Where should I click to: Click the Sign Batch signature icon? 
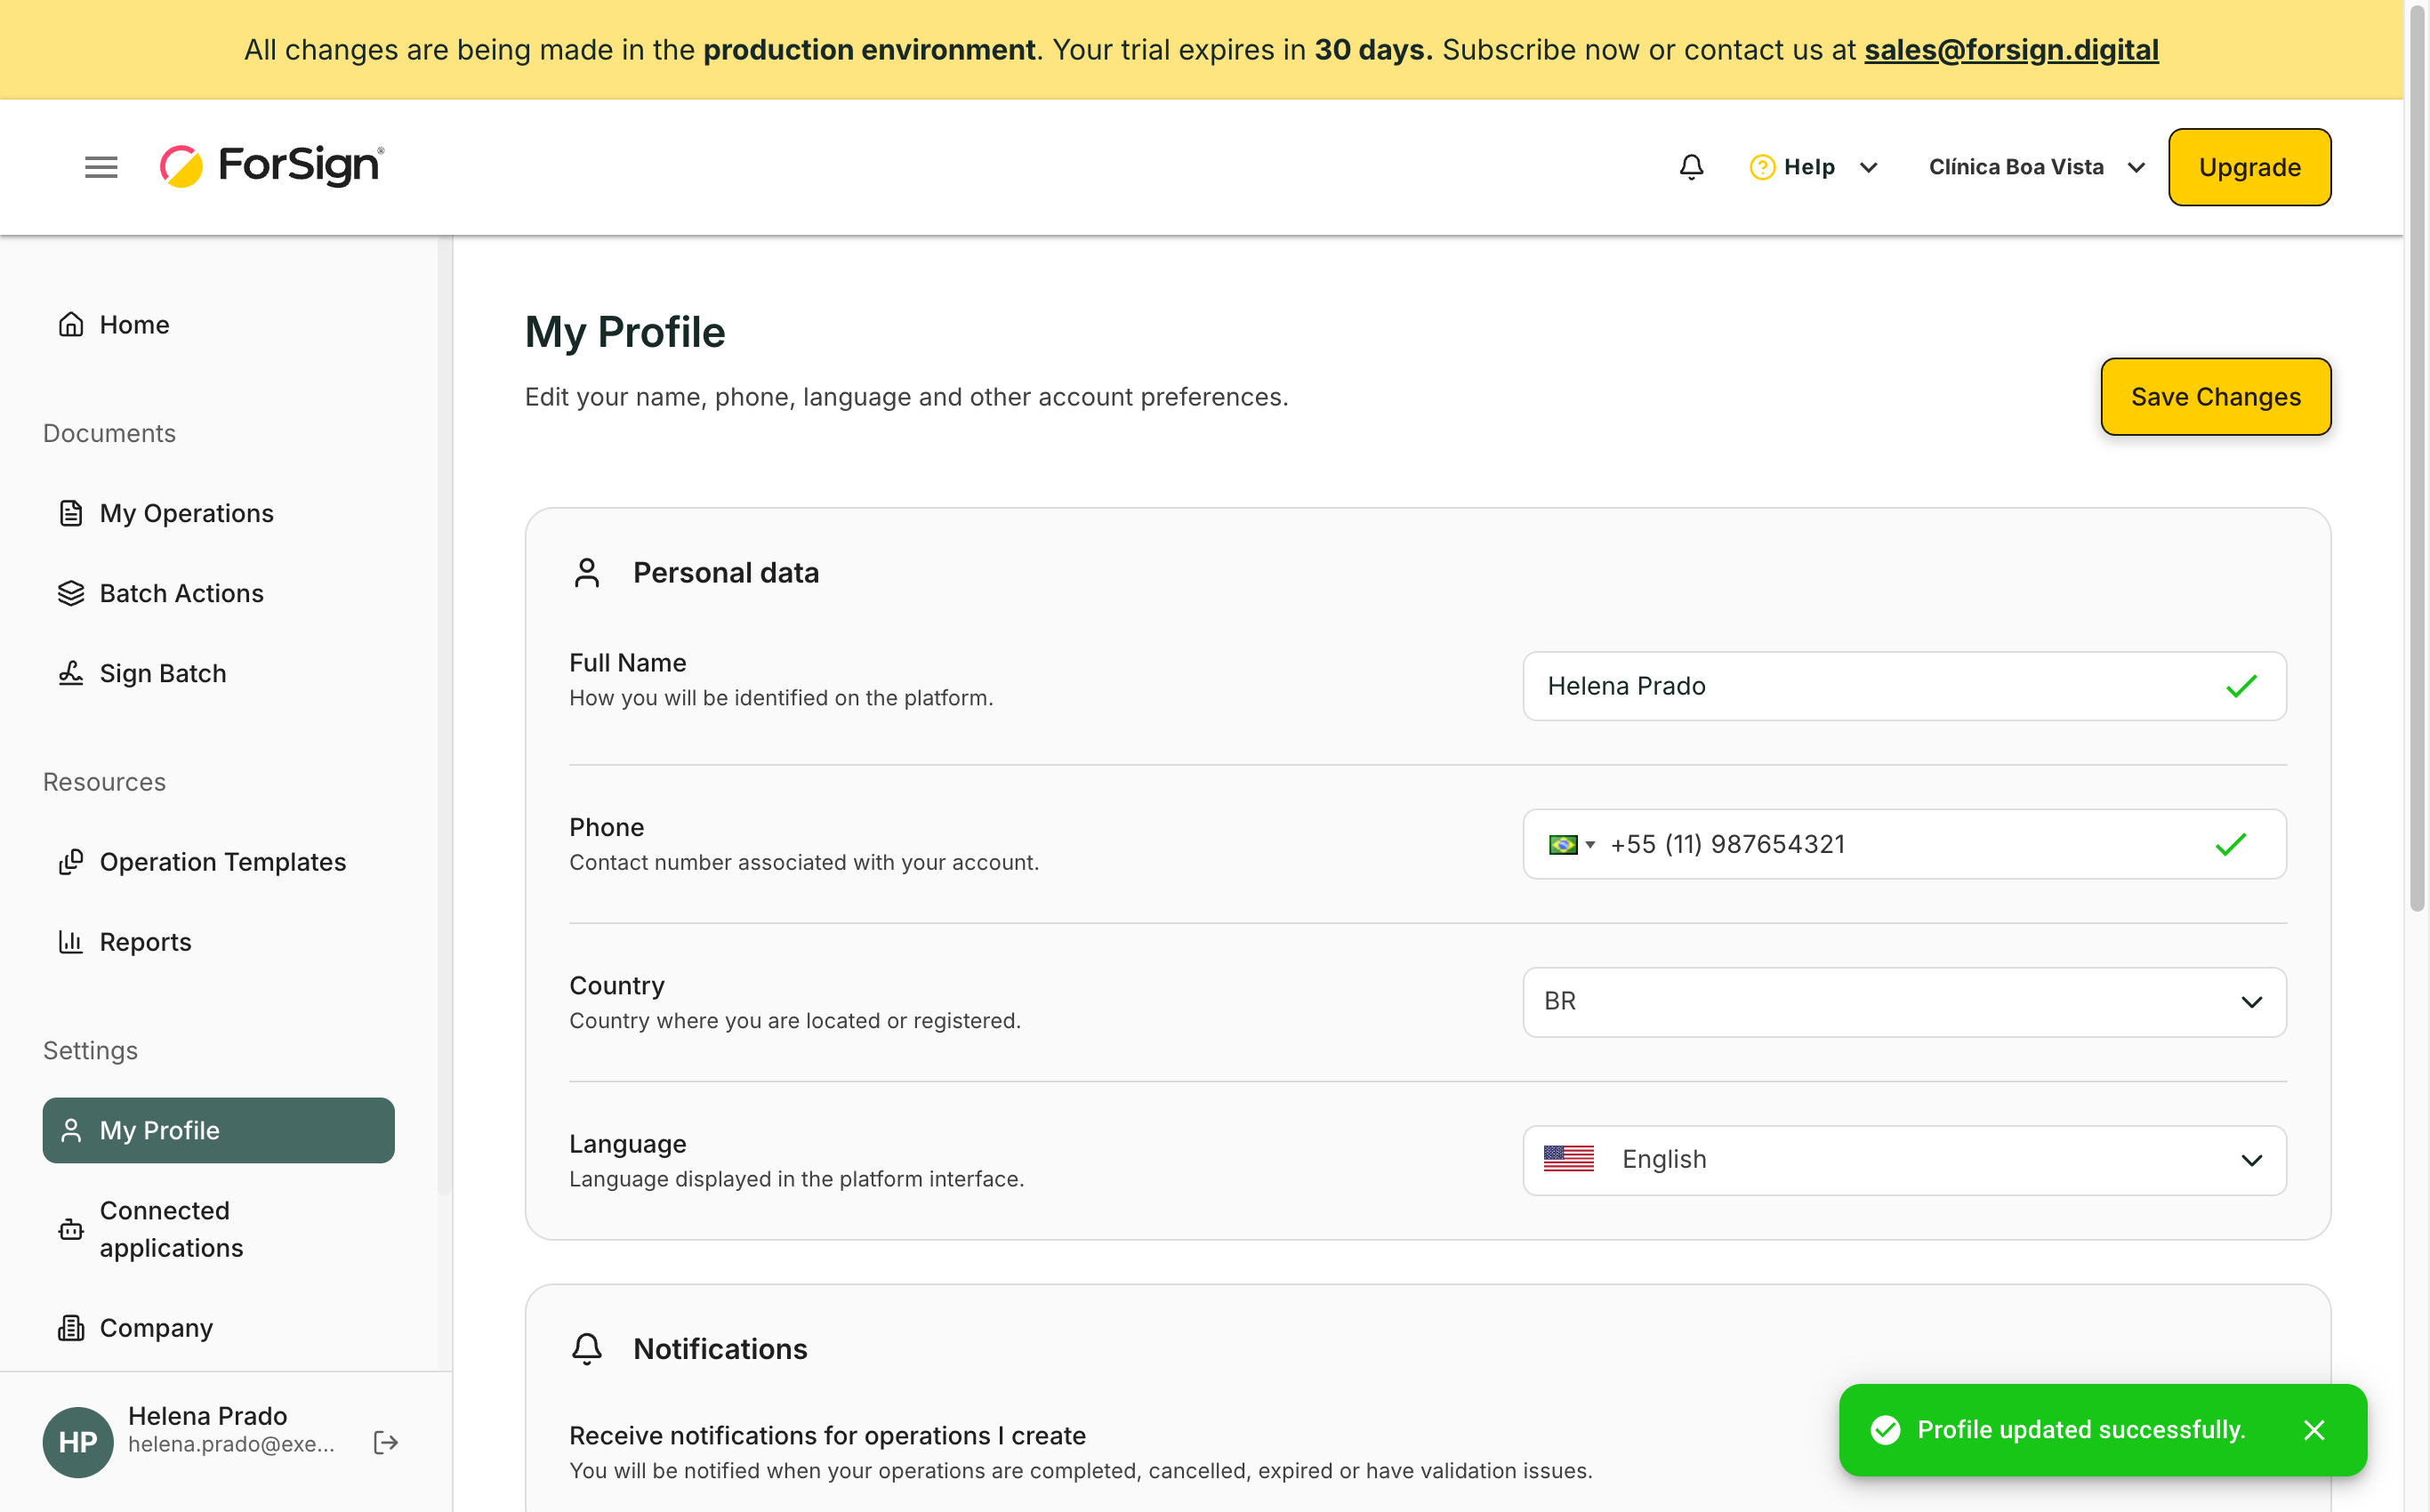point(71,673)
